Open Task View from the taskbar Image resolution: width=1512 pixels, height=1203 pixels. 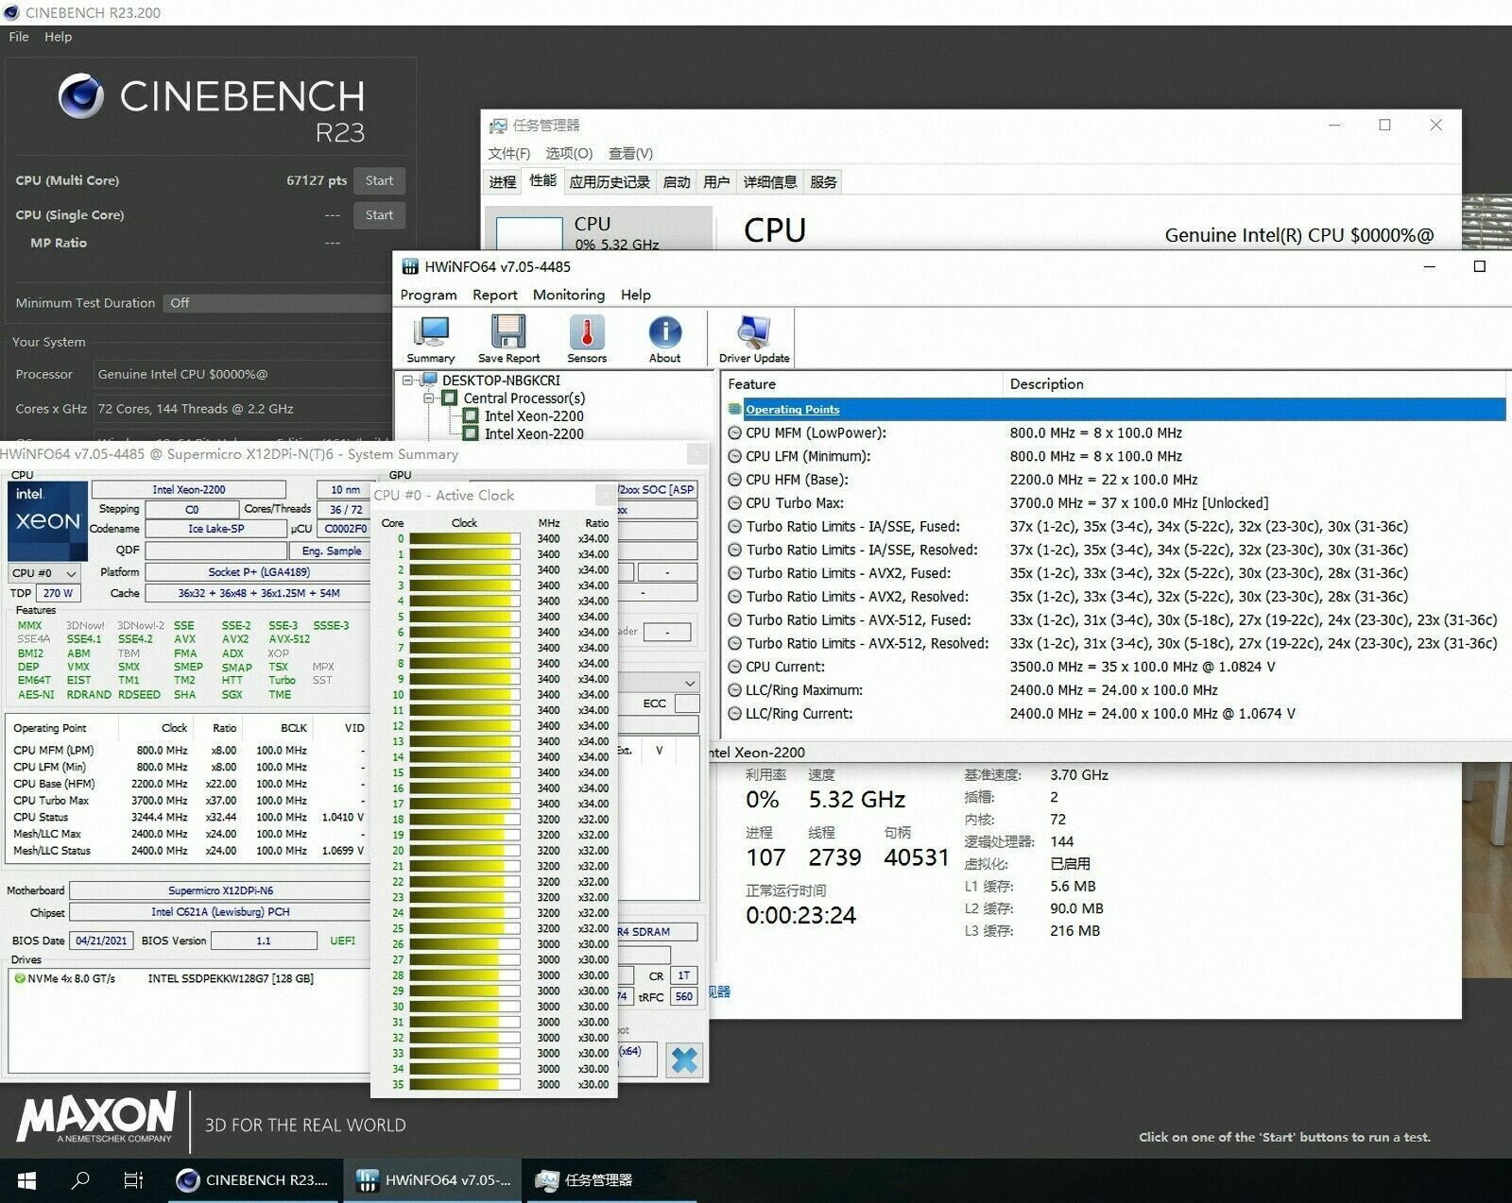pyautogui.click(x=133, y=1180)
